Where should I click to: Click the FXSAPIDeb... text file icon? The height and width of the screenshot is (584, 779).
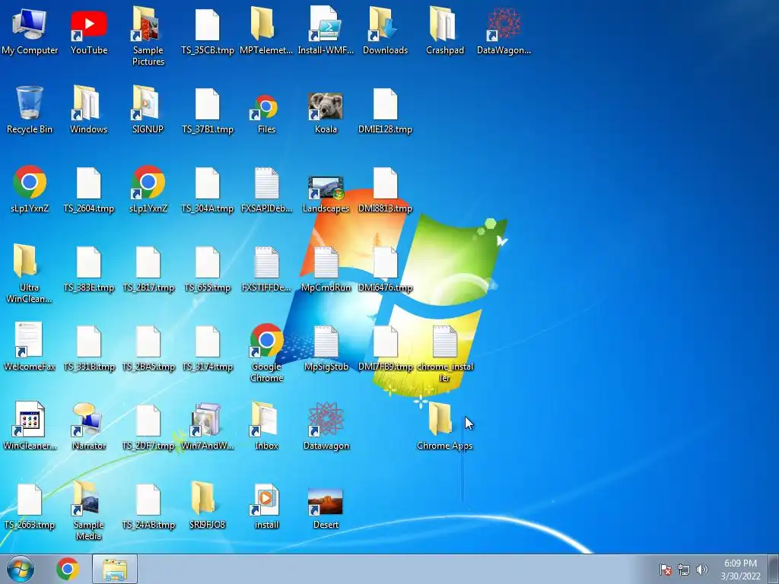point(266,183)
